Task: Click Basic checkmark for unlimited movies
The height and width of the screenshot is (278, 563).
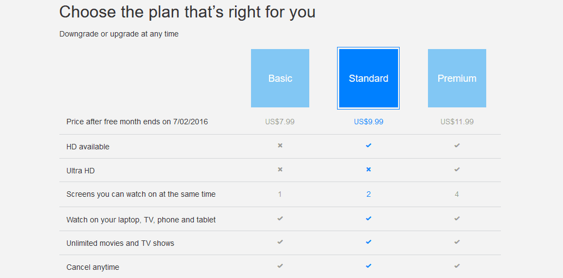Action: [280, 242]
